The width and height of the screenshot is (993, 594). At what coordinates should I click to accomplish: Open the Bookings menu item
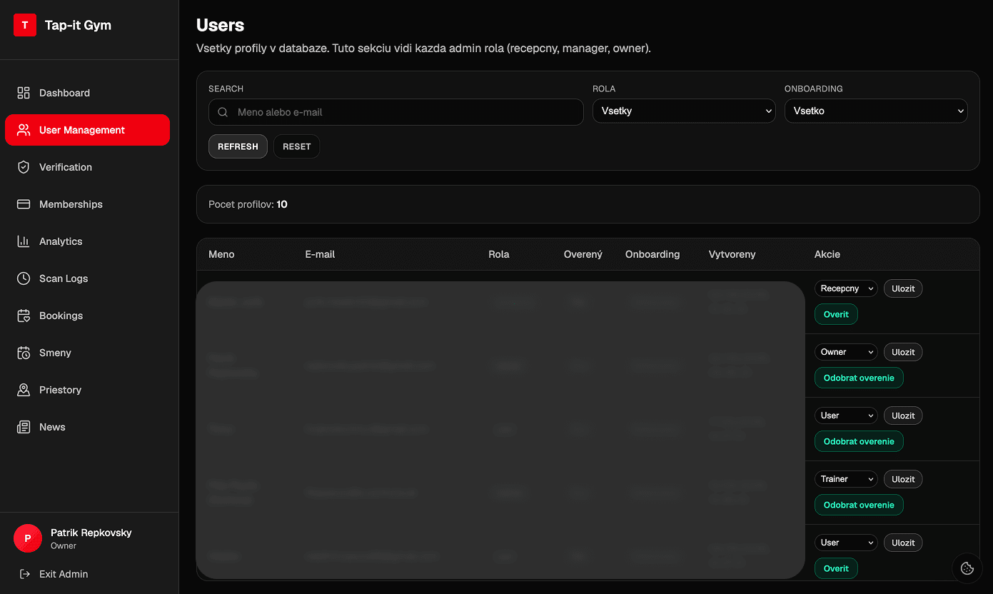point(87,316)
